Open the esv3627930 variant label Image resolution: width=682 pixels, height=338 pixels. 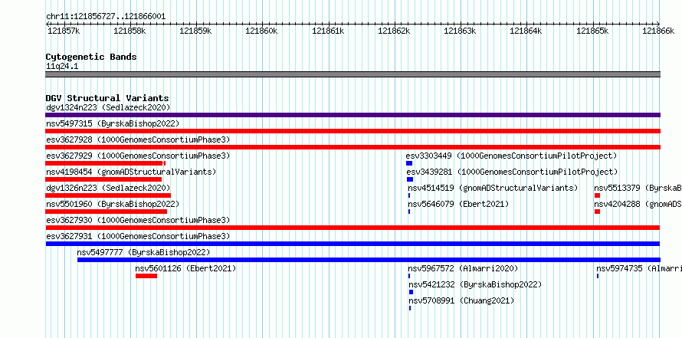coord(138,220)
